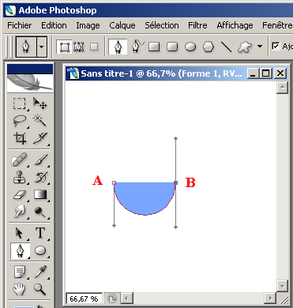293x308 pixels.
Task: Click the vertical scrollbar down arrow
Action: point(282,286)
